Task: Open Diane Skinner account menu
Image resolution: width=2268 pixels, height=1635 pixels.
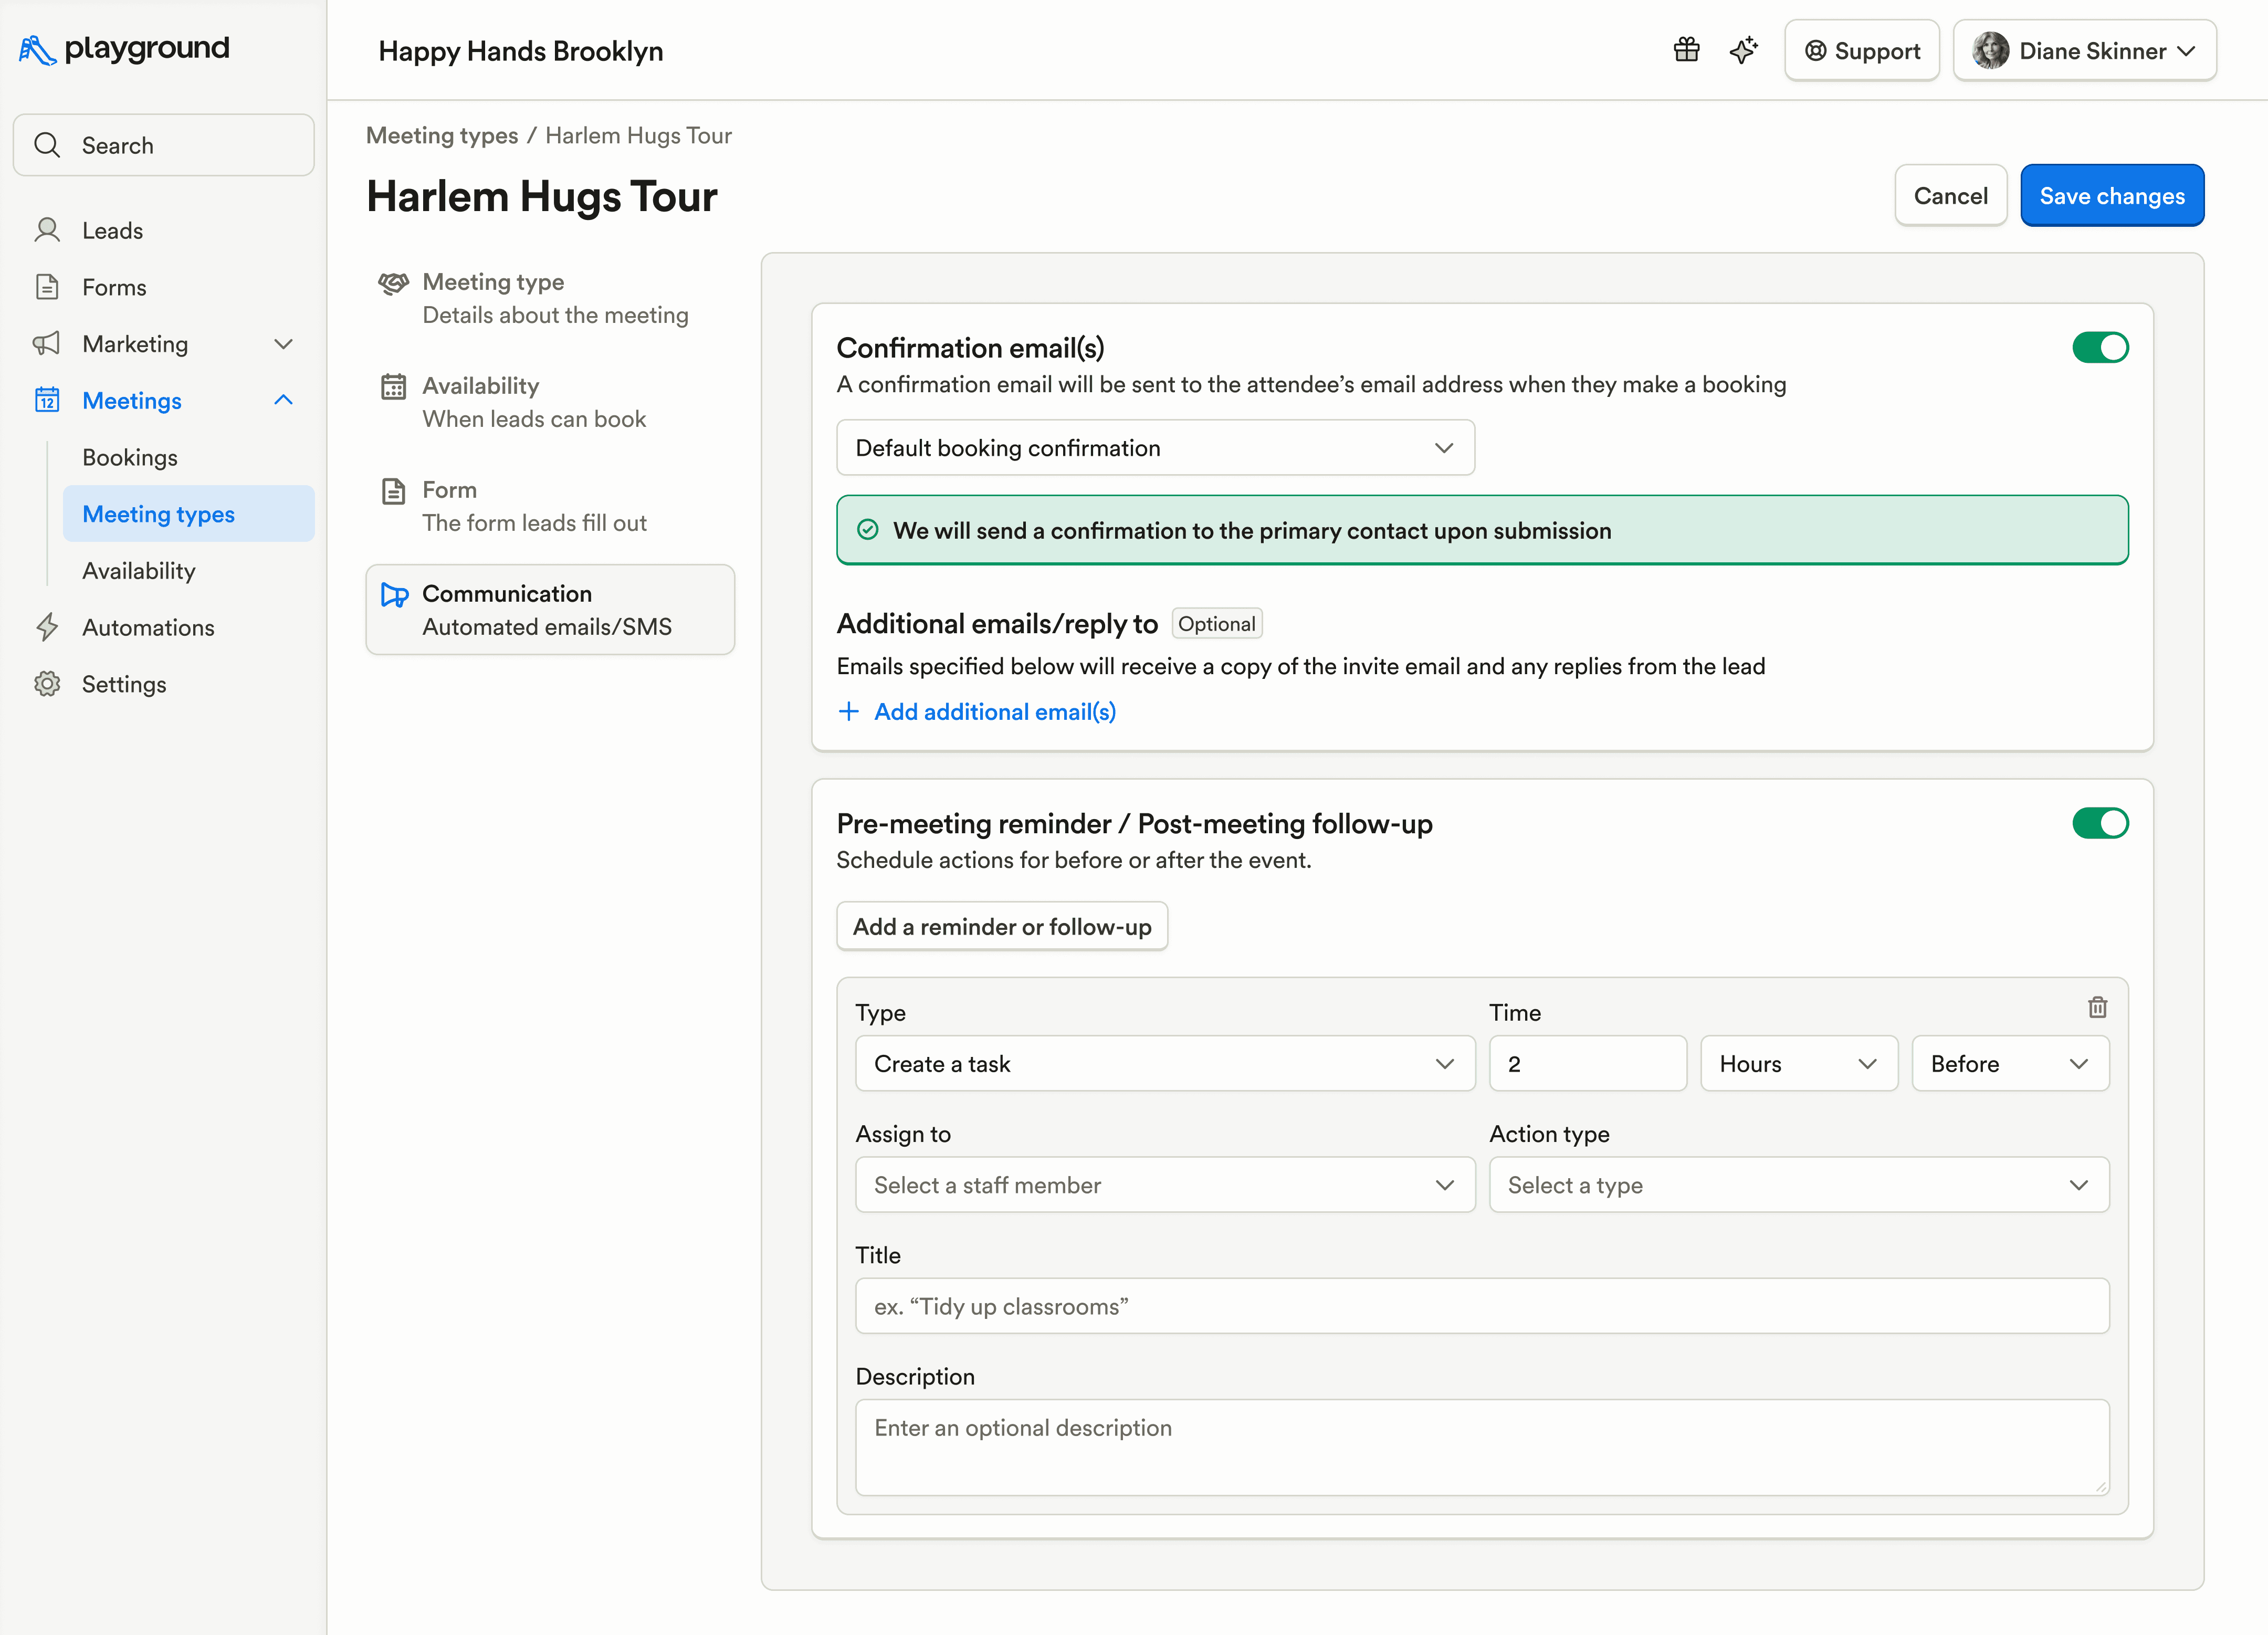Action: point(2084,51)
